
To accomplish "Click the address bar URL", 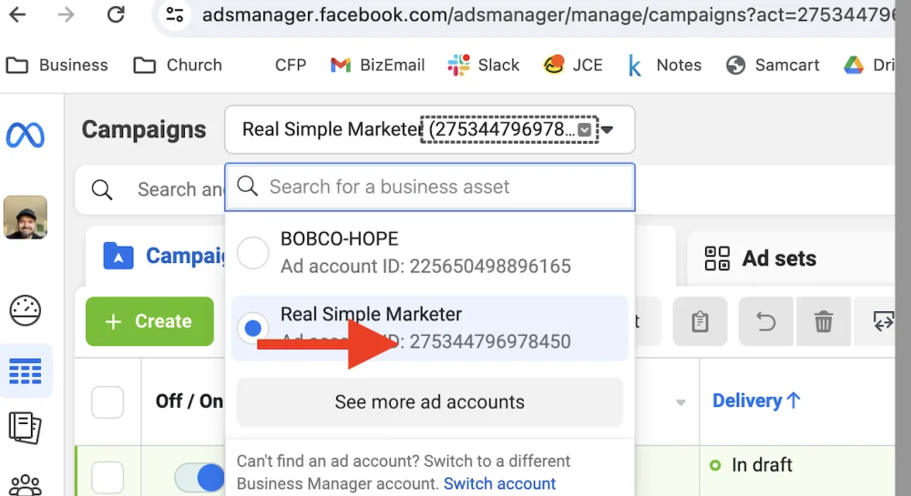I will coord(548,15).
